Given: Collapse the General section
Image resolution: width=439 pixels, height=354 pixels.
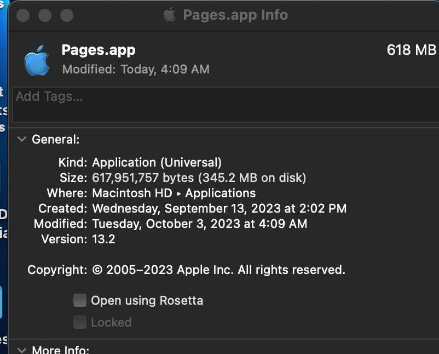Looking at the screenshot, I should tap(22, 139).
